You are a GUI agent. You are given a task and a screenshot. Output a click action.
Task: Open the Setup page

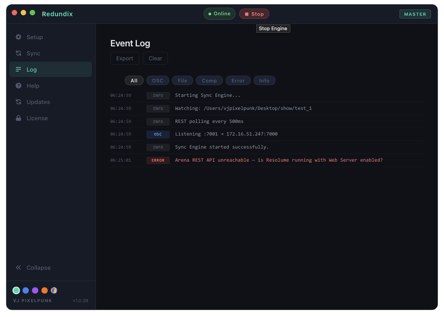click(51, 37)
